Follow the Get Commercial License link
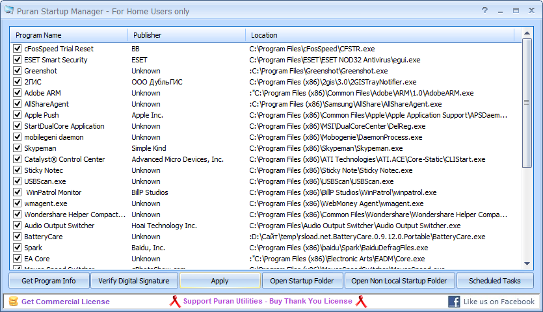 click(66, 302)
